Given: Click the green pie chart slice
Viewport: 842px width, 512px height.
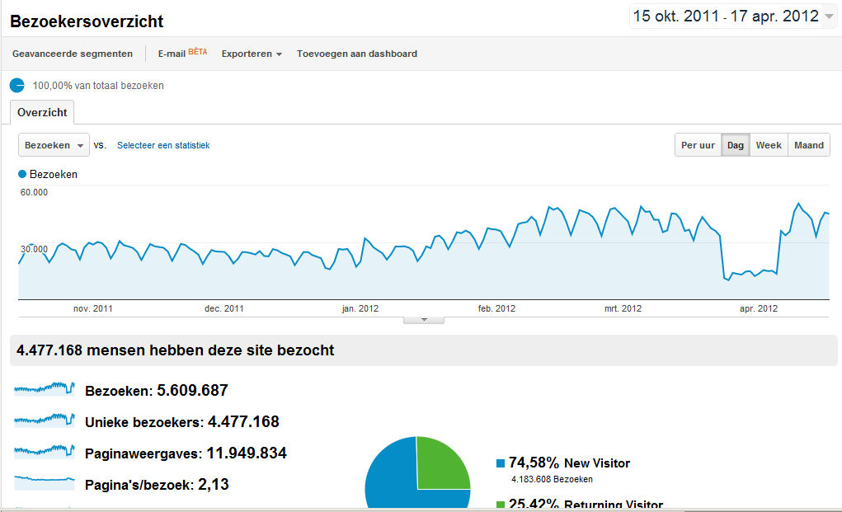Looking at the screenshot, I should click(442, 465).
